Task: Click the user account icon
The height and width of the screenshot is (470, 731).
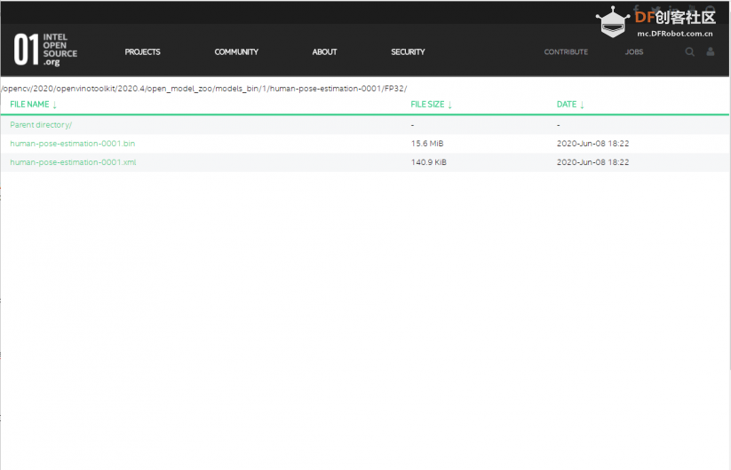Action: (x=710, y=51)
